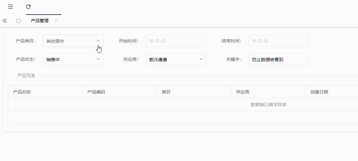The height and width of the screenshot is (161, 358).
Task: Close the 产品管理 tab
Action: click(x=56, y=21)
